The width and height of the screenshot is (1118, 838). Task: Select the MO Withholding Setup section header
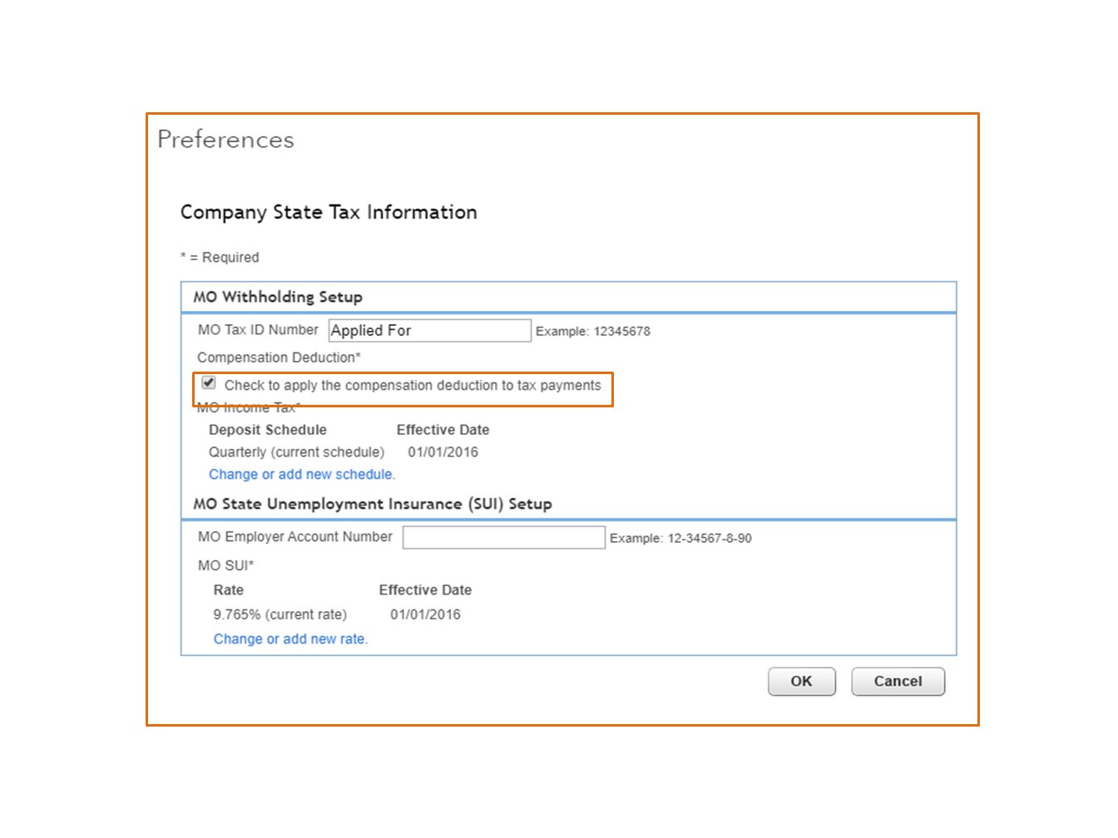click(278, 297)
